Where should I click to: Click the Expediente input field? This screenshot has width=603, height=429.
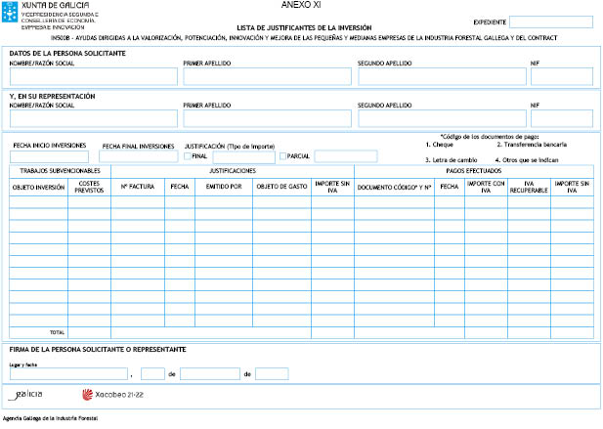pos(550,21)
